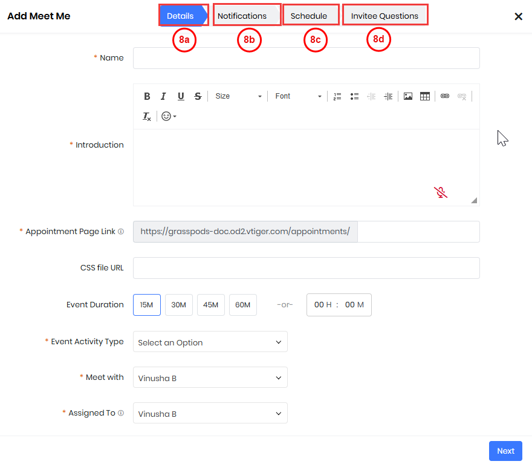Insert a table in the editor

point(425,96)
